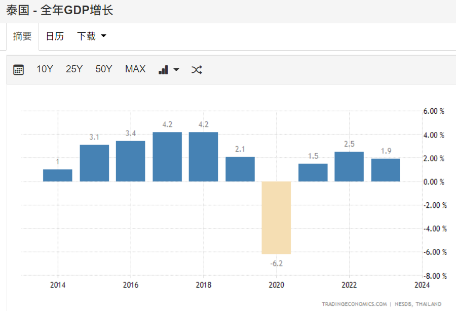Open the calendar date range icon
Screen dimensions: 456x311
pyautogui.click(x=18, y=70)
